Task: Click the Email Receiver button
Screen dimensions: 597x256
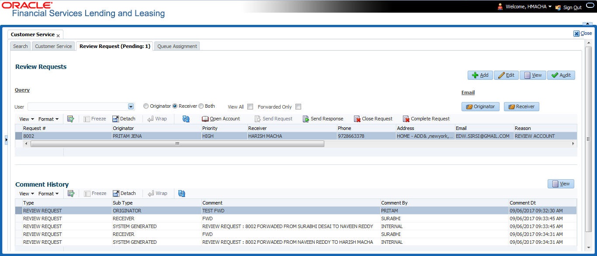Action: [x=522, y=106]
